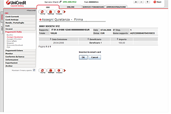Switch to the ONLINE tab

71,7
